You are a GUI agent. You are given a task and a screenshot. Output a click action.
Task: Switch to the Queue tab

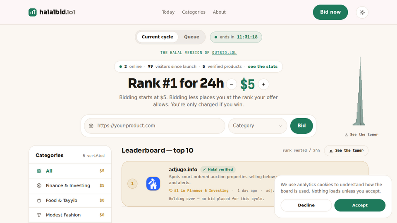(191, 37)
